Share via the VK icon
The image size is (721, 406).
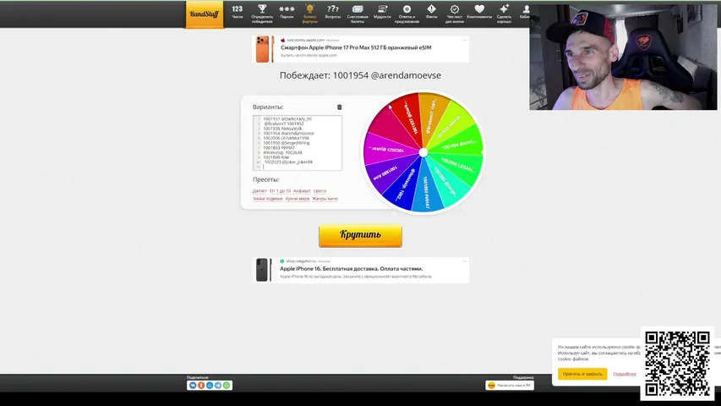click(193, 386)
